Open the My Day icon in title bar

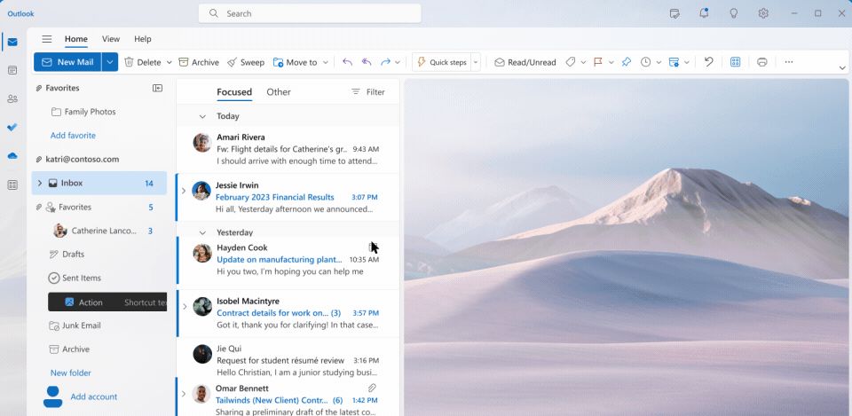tap(674, 13)
